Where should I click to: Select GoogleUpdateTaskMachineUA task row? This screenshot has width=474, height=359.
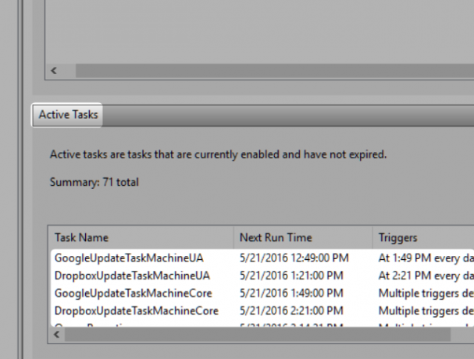262,258
